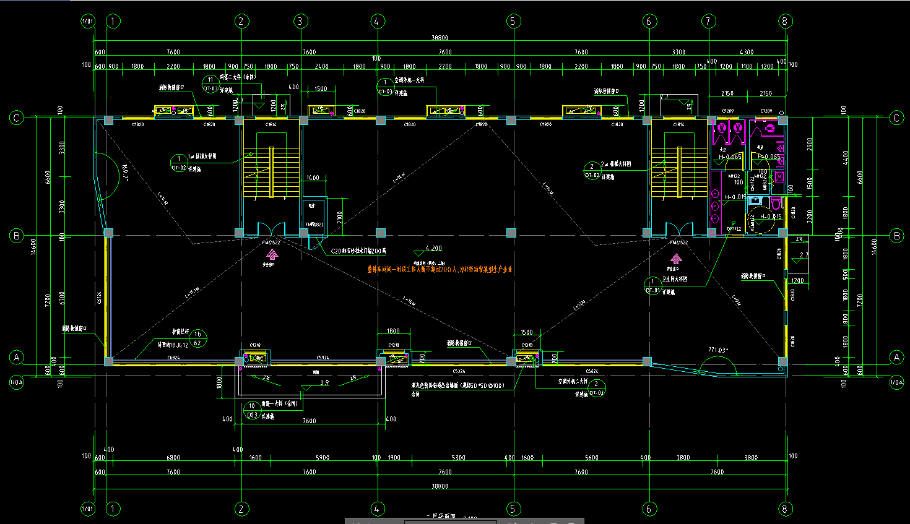The width and height of the screenshot is (910, 524).
Task: Select grid axis bubble 1/0A on right
Action: pyautogui.click(x=896, y=382)
